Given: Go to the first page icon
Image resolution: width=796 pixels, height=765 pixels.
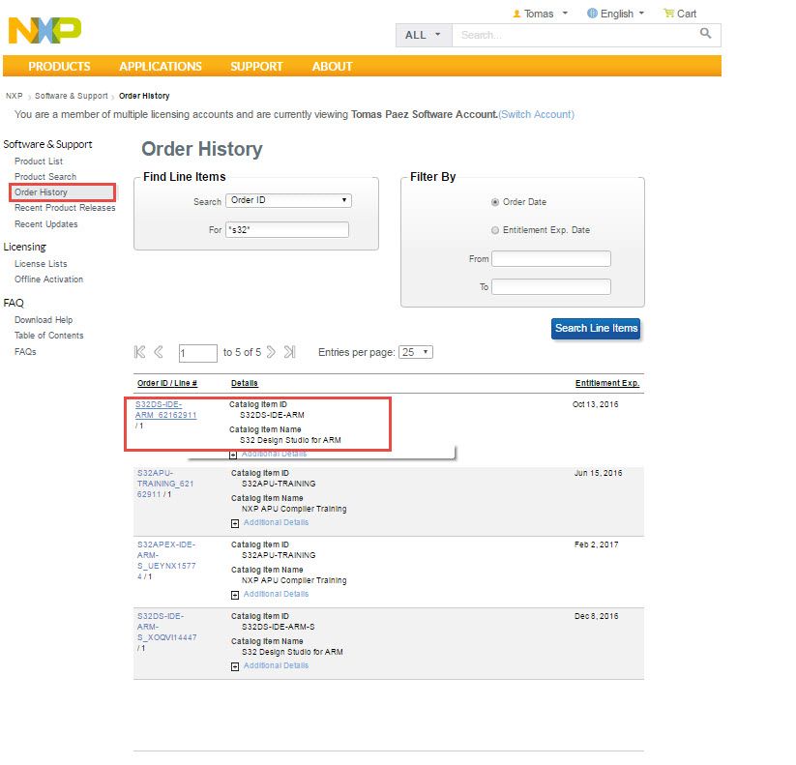Looking at the screenshot, I should [x=139, y=352].
